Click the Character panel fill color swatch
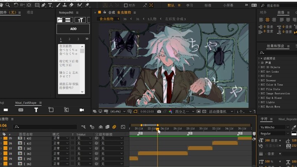This screenshot has width=297, height=167. tap(294, 133)
